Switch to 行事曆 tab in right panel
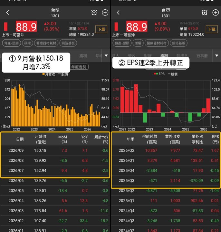 point(202,56)
